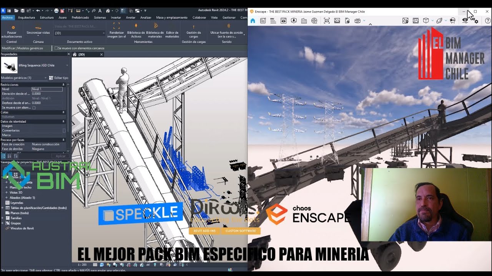This screenshot has height=276, width=492.
Task: Close the {3D} view tab
Action: coord(101,54)
